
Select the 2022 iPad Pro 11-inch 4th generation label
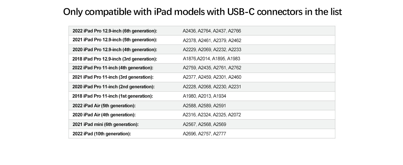click(113, 68)
